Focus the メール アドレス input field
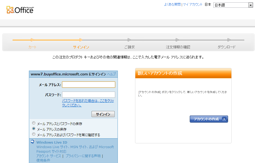Viewport: 255px width, 163px height. coord(89,85)
